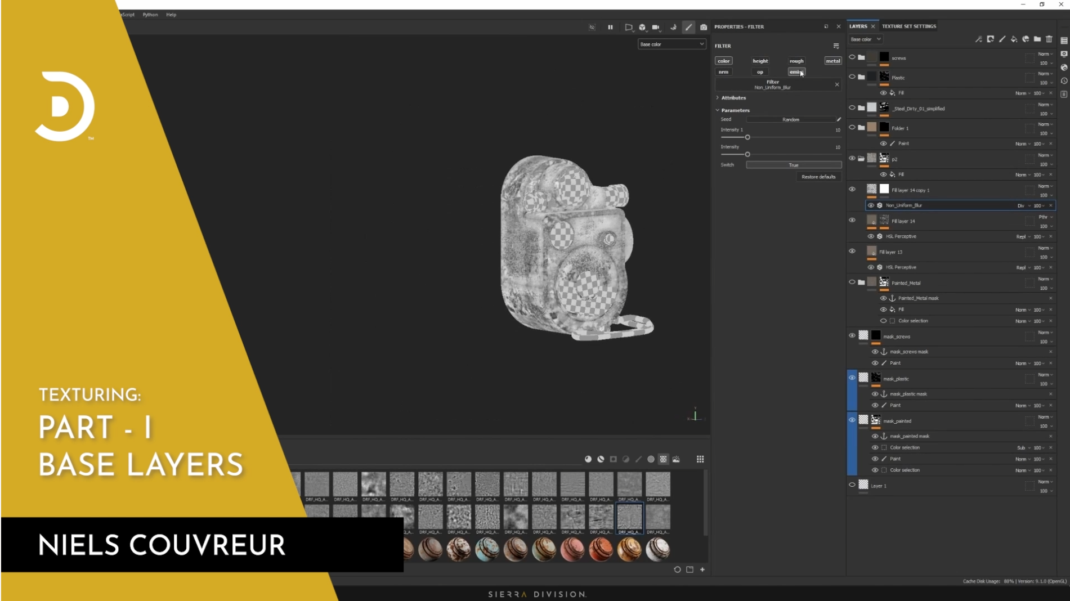Hide the screws folder layer

[x=852, y=57]
